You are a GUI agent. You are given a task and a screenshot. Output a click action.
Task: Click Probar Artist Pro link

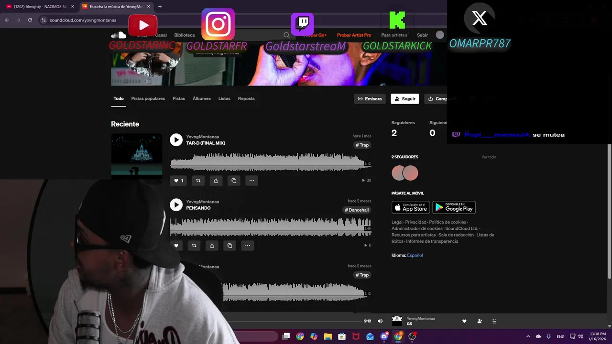(354, 35)
